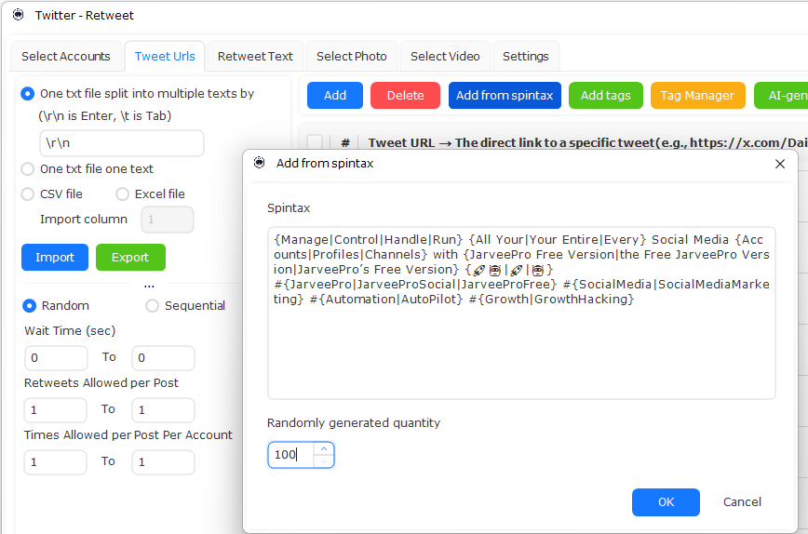Click the split delimiter \r\n field
This screenshot has height=534, width=808.
121,143
